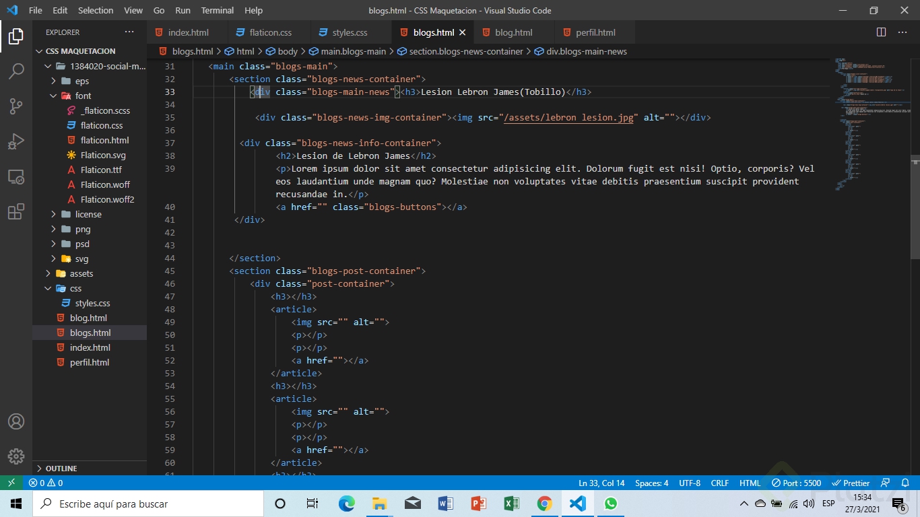
Task: Open Google Chrome from the taskbar
Action: tap(545, 504)
